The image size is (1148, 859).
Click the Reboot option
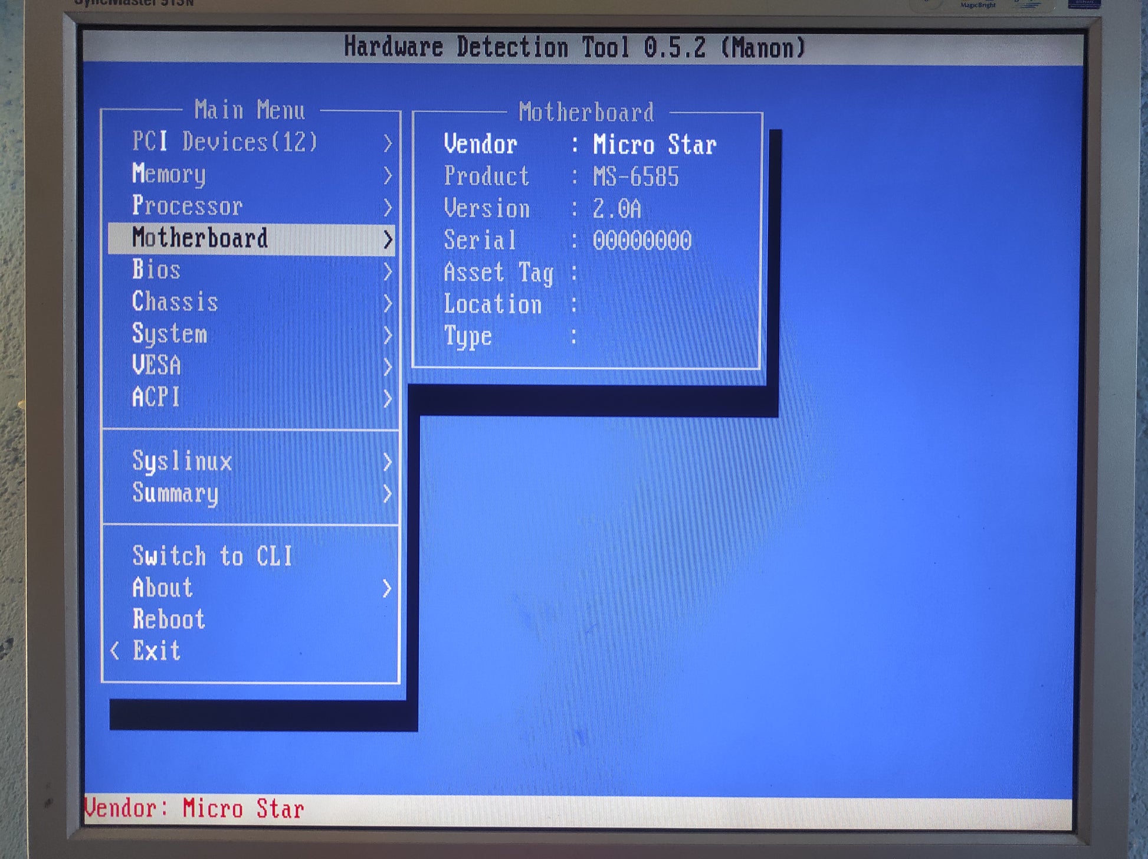169,619
